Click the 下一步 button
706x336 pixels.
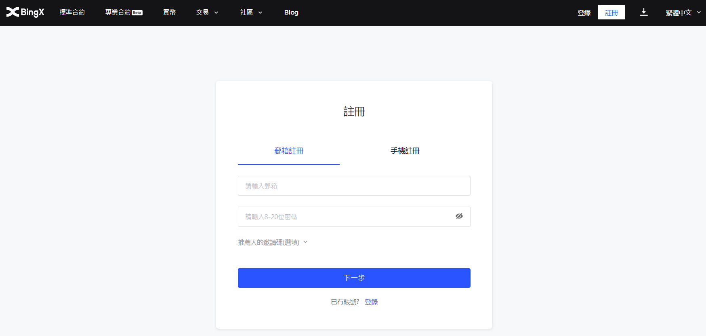pyautogui.click(x=354, y=278)
